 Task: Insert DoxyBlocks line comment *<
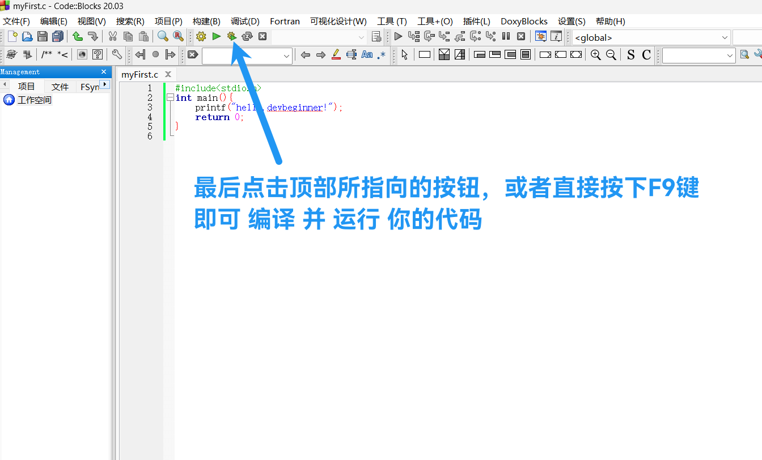tap(62, 54)
